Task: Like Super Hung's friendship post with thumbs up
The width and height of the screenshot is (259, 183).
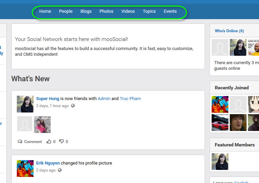Action: (x=49, y=142)
